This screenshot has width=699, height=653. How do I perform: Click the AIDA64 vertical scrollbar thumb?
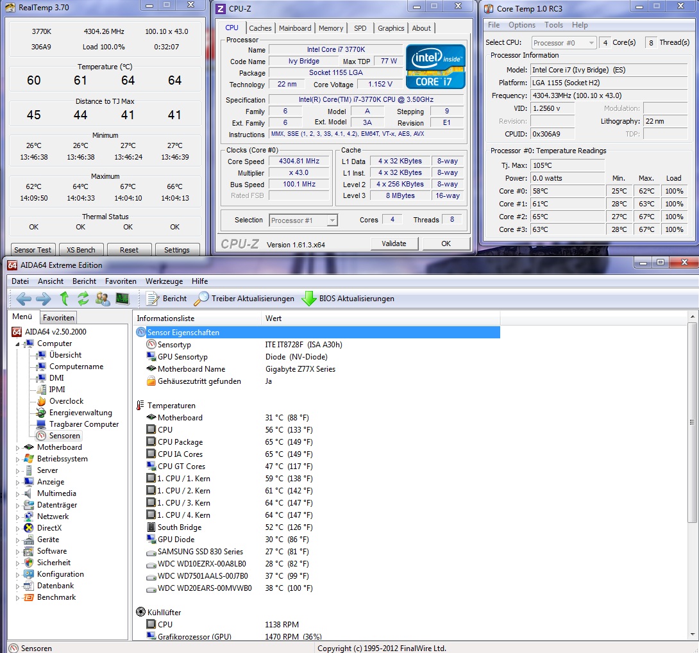(x=692, y=422)
